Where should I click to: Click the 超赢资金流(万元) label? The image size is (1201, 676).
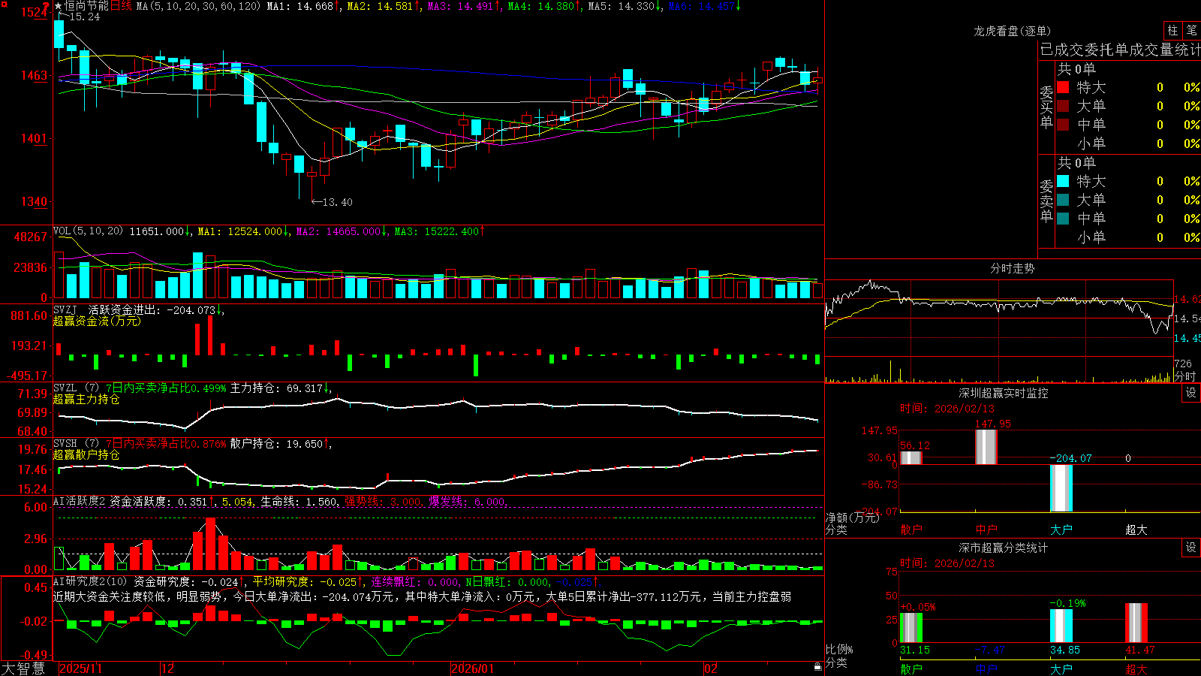click(x=97, y=321)
